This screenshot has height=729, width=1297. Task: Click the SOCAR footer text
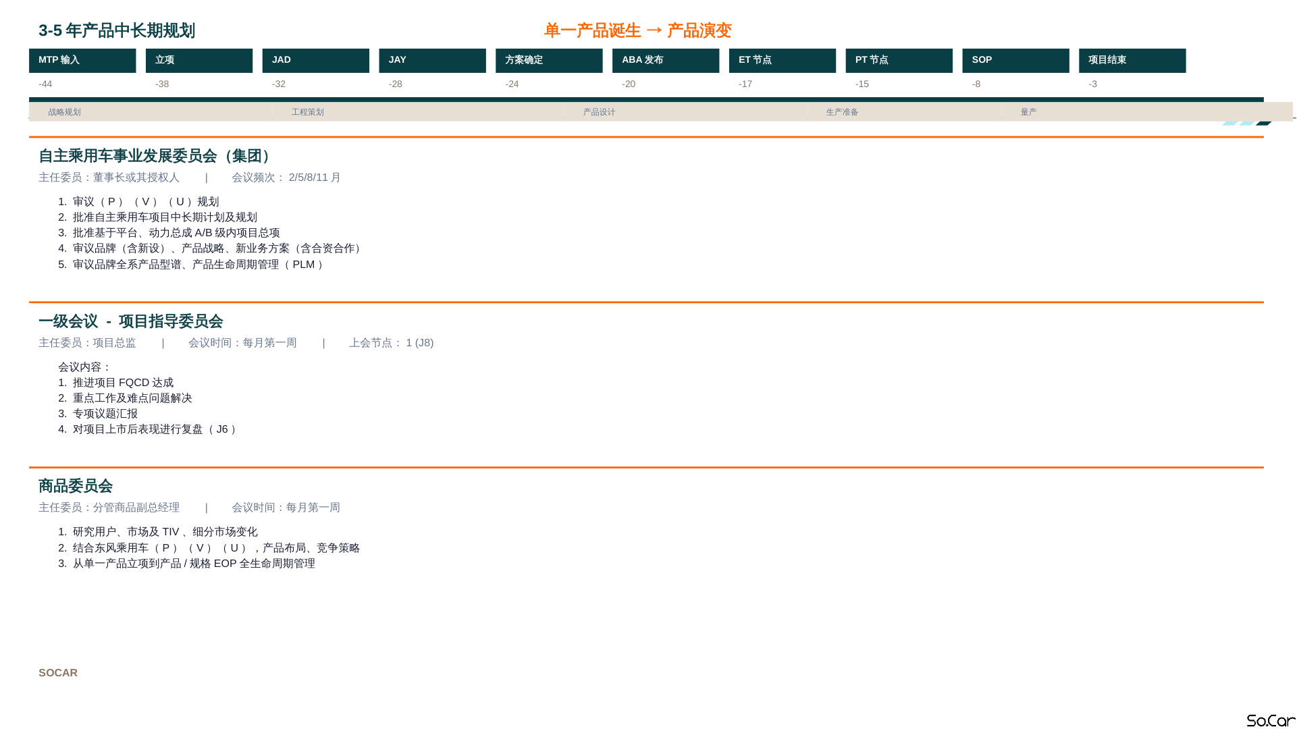58,673
